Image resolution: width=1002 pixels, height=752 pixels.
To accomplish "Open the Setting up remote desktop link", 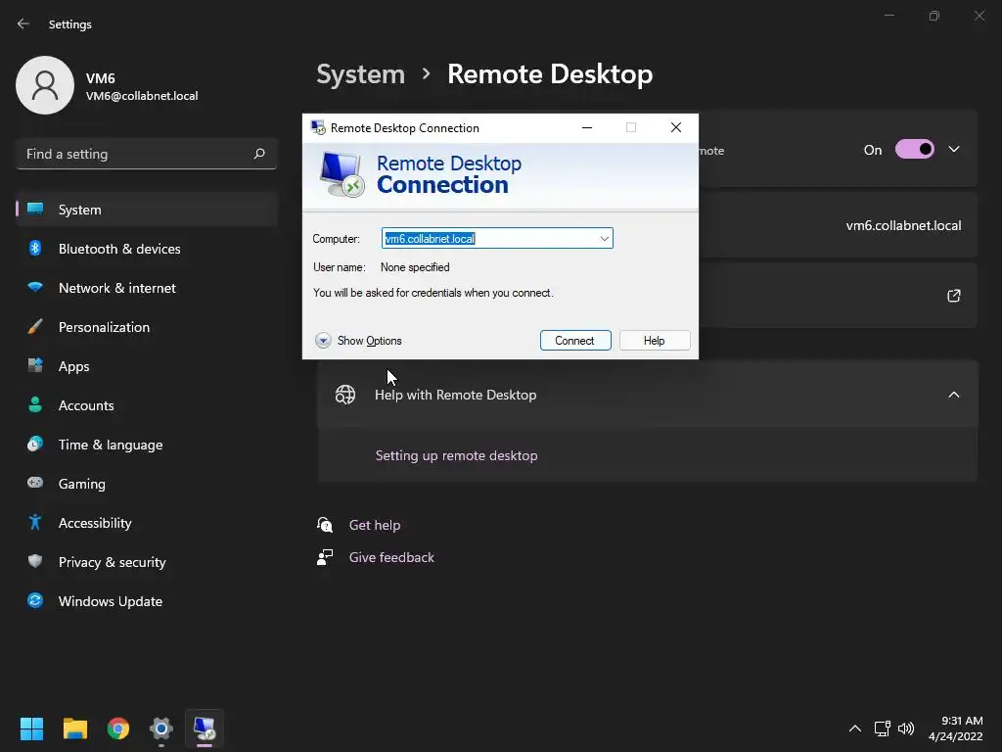I will [x=456, y=455].
